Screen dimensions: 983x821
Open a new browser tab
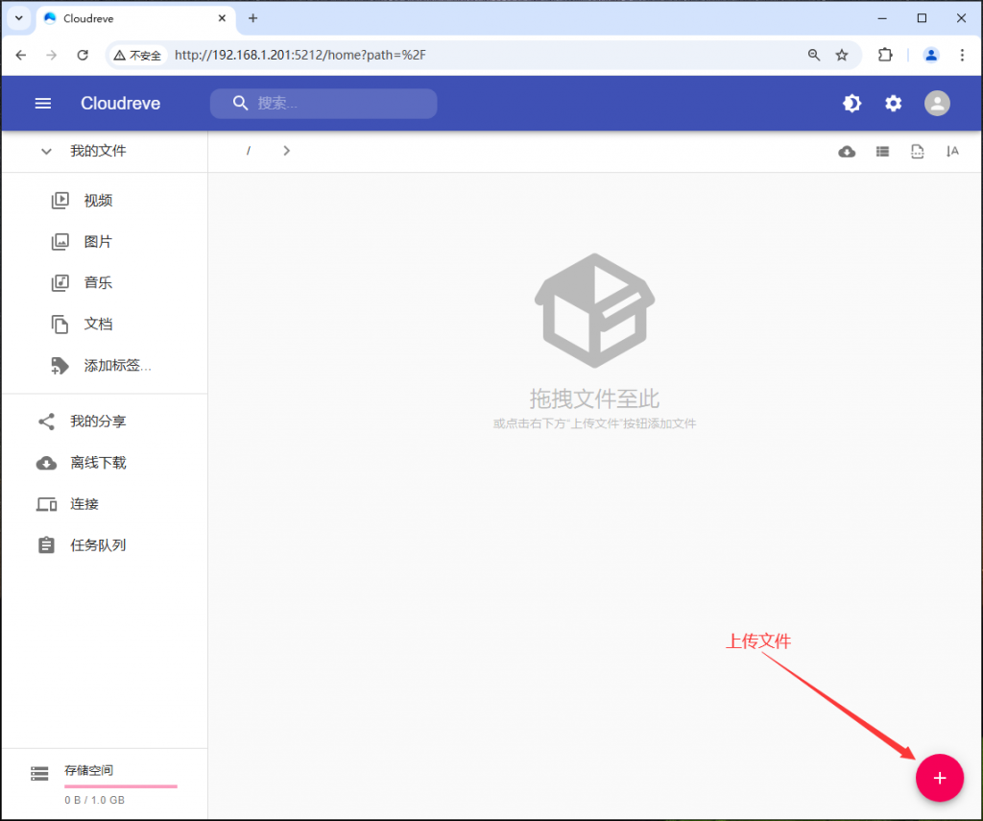pos(252,18)
